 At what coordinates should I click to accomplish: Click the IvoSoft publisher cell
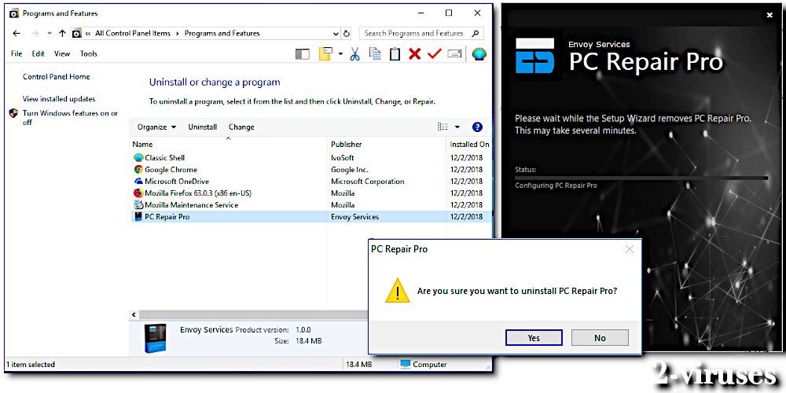pos(343,157)
